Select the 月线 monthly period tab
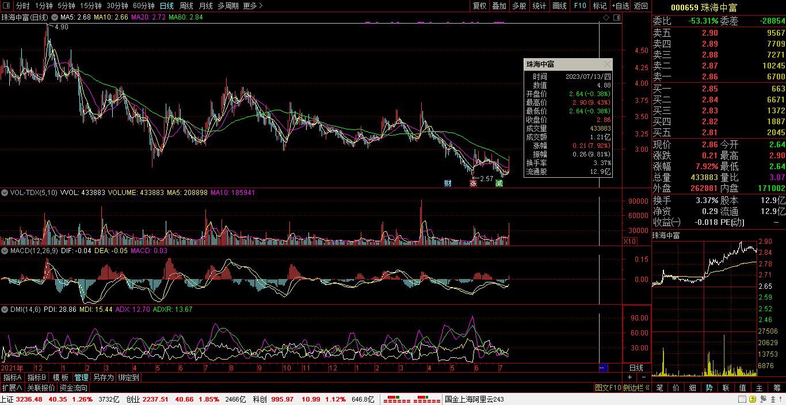This screenshot has height=405, width=786. pyautogui.click(x=205, y=6)
